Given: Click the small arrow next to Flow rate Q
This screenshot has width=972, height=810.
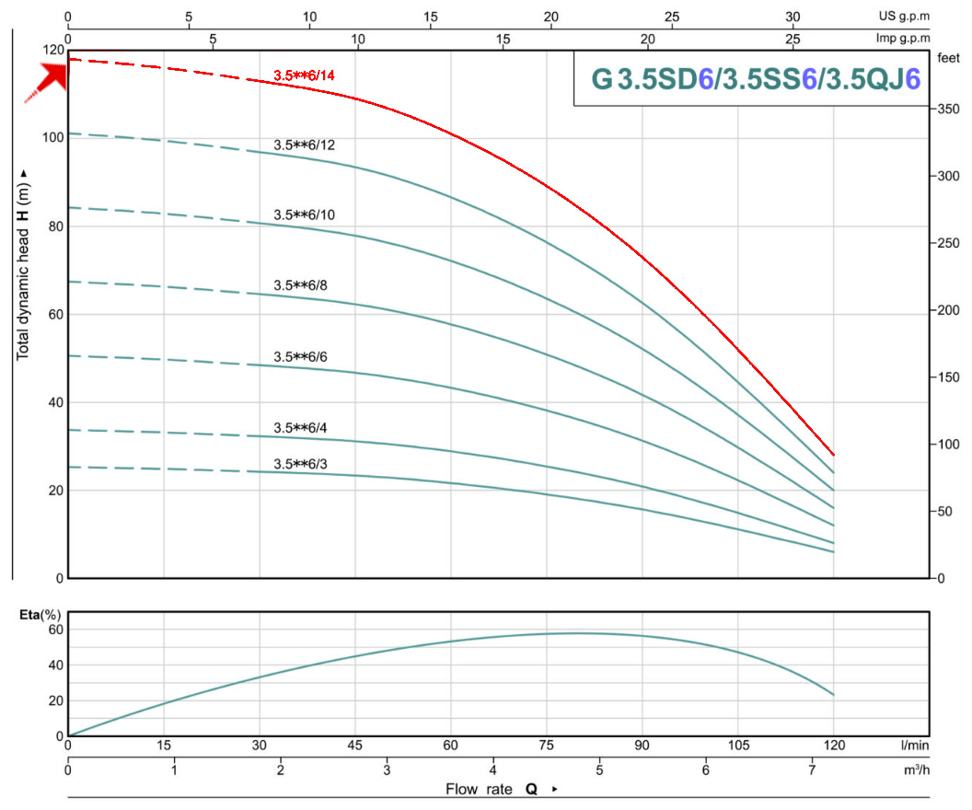Looking at the screenshot, I should point(555,789).
